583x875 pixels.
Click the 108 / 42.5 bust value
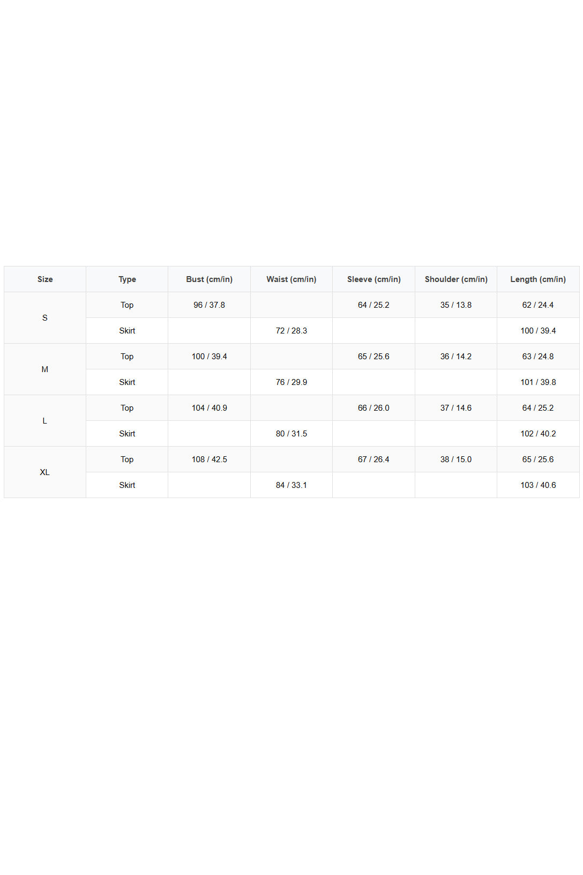(x=210, y=459)
